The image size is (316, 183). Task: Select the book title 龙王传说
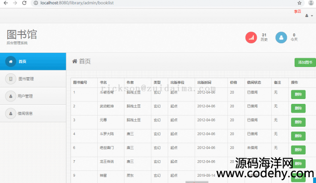[x=107, y=162]
